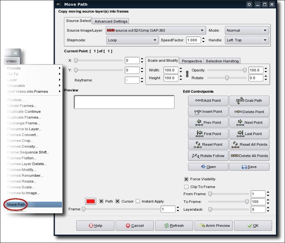Image resolution: width=285 pixels, height=243 pixels.
Task: Switch to the Advanced Settings tab
Action: [111, 21]
